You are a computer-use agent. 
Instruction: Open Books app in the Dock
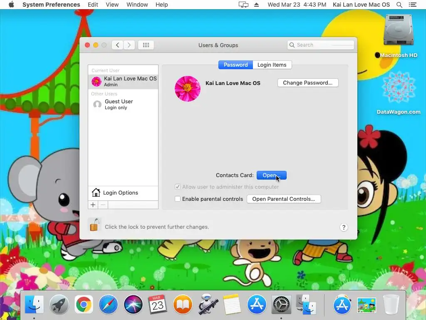[183, 304]
